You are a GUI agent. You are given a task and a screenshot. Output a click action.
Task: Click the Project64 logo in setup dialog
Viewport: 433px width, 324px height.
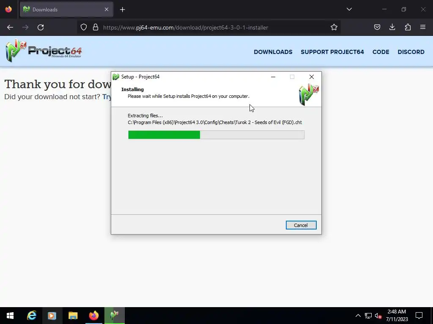coord(309,94)
